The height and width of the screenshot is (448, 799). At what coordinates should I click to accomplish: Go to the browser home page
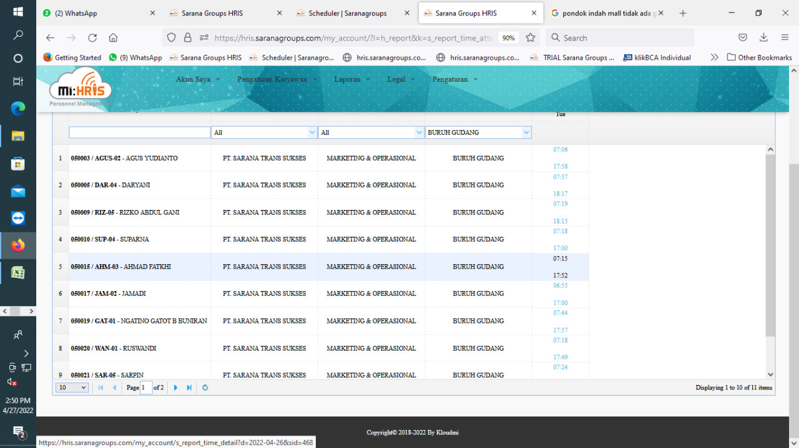pos(113,37)
